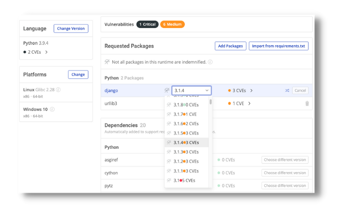Click the Windows 10 platform entry

56,112
